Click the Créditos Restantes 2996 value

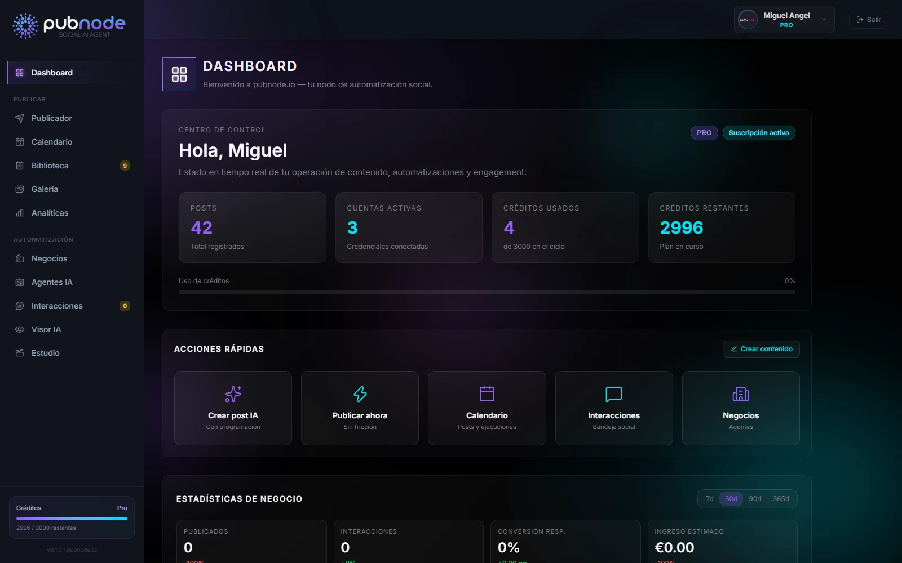[682, 227]
